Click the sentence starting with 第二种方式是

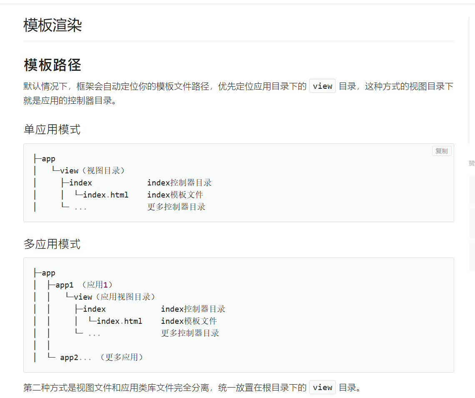(x=192, y=388)
